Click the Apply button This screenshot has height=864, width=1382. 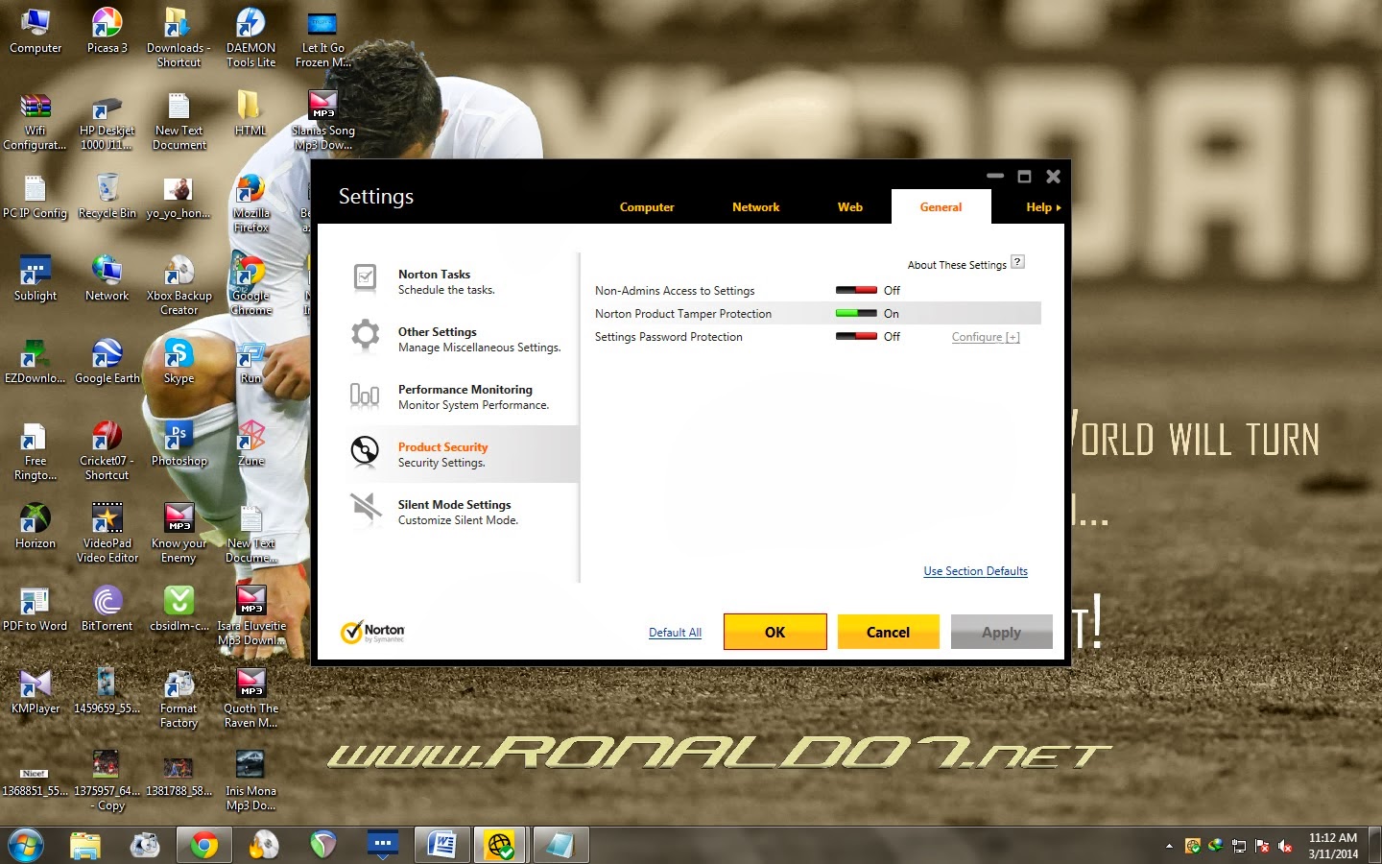point(1001,632)
